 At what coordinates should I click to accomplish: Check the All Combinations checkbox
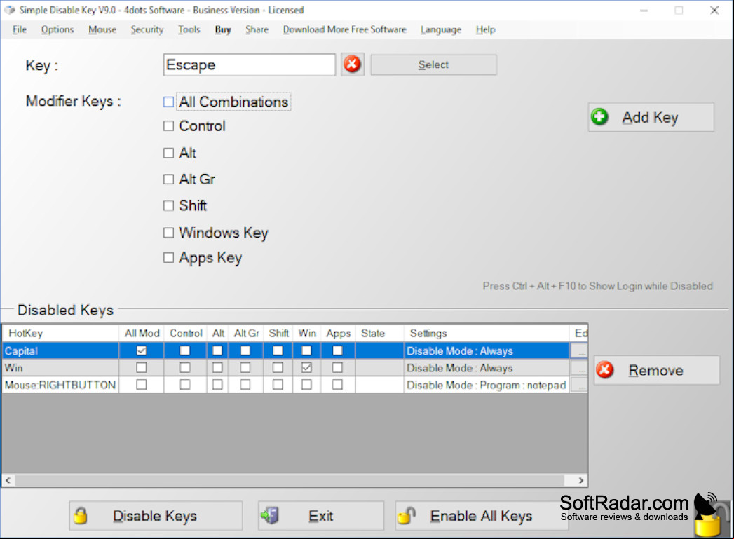[x=168, y=102]
